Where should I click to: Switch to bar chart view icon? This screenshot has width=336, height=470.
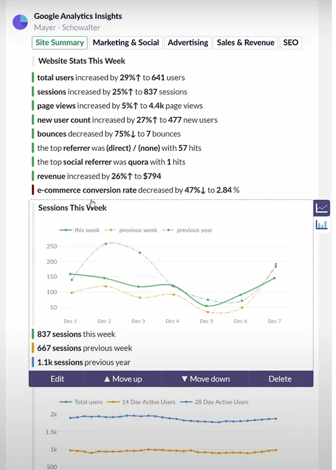[322, 225]
